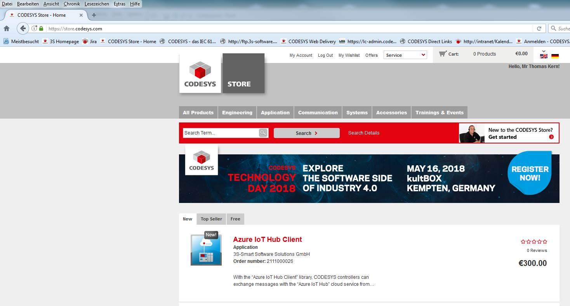This screenshot has width=570, height=306.
Task: Open the Bearbeiten menu in menu bar
Action: point(28,4)
